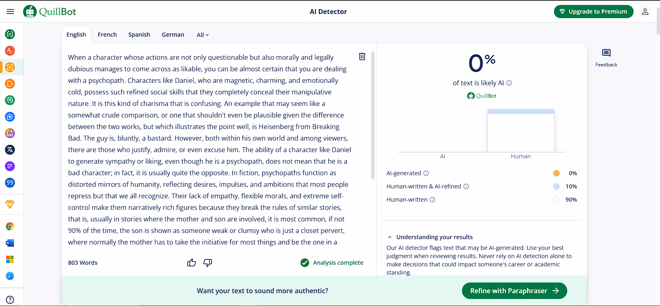Open QuillBot Chrome extension icon in sidebar
The height and width of the screenshot is (306, 660).
coord(10,226)
